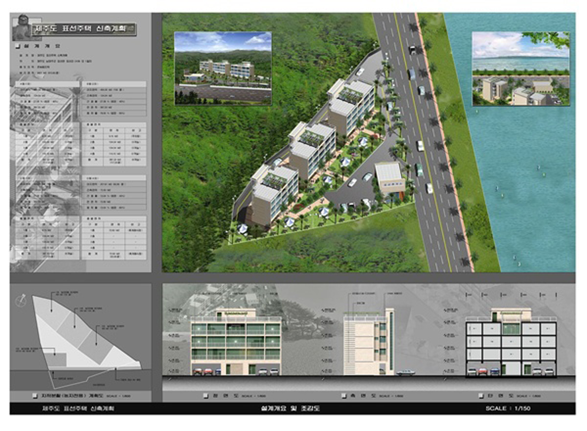Click the square bullet beside 측면도 label

pyautogui.click(x=343, y=395)
